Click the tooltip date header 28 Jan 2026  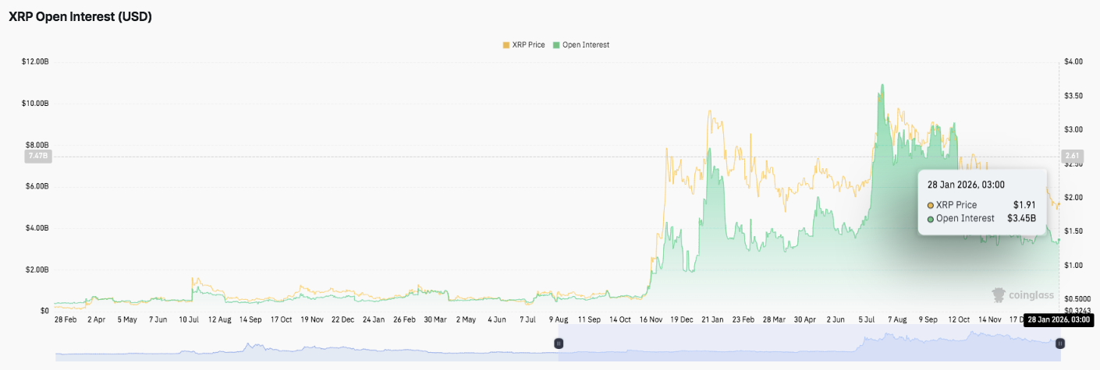point(966,185)
